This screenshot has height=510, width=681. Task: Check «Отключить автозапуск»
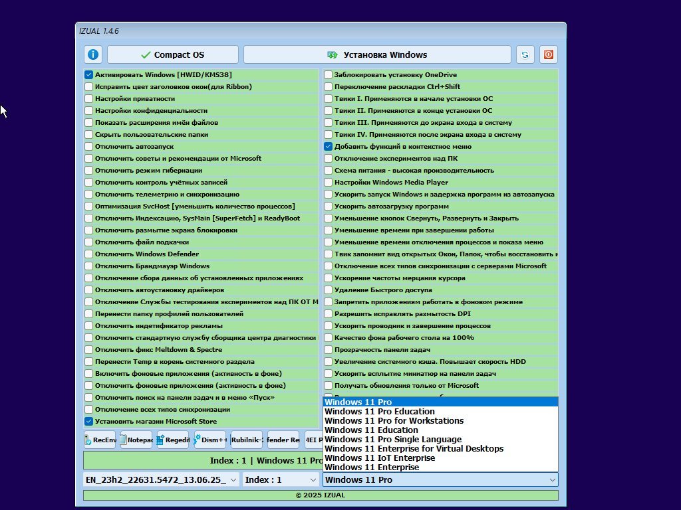(x=88, y=147)
